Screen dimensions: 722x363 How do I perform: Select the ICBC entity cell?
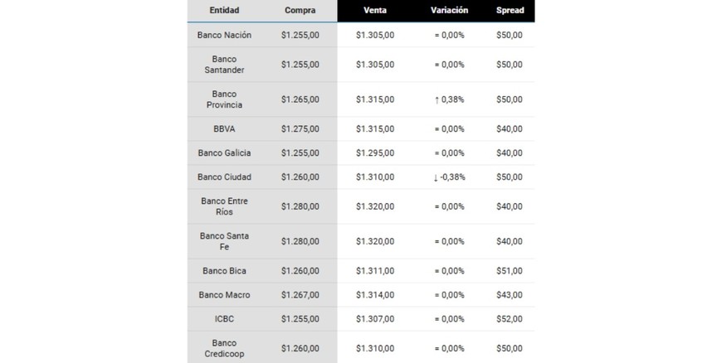click(x=224, y=319)
